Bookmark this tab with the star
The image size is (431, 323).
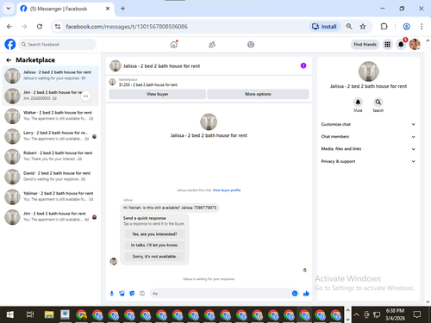(x=363, y=27)
